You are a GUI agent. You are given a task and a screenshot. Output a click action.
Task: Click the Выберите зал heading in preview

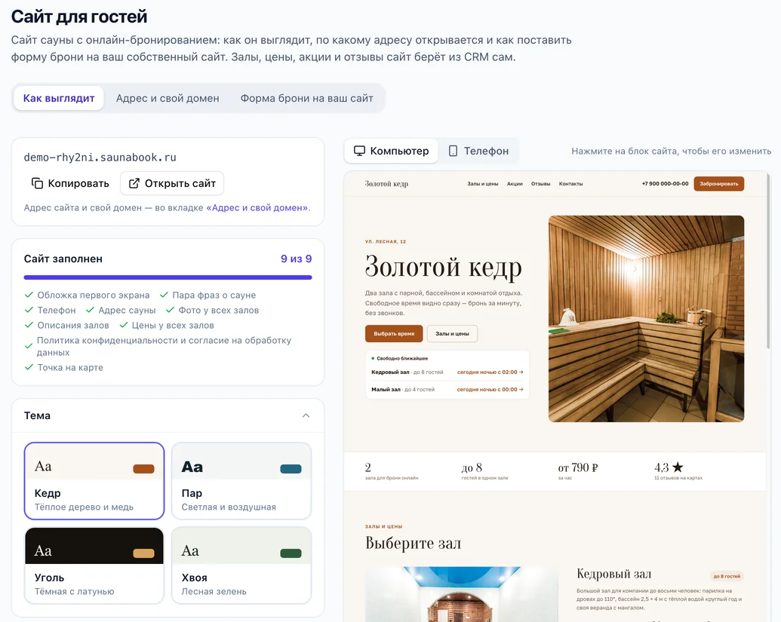413,543
